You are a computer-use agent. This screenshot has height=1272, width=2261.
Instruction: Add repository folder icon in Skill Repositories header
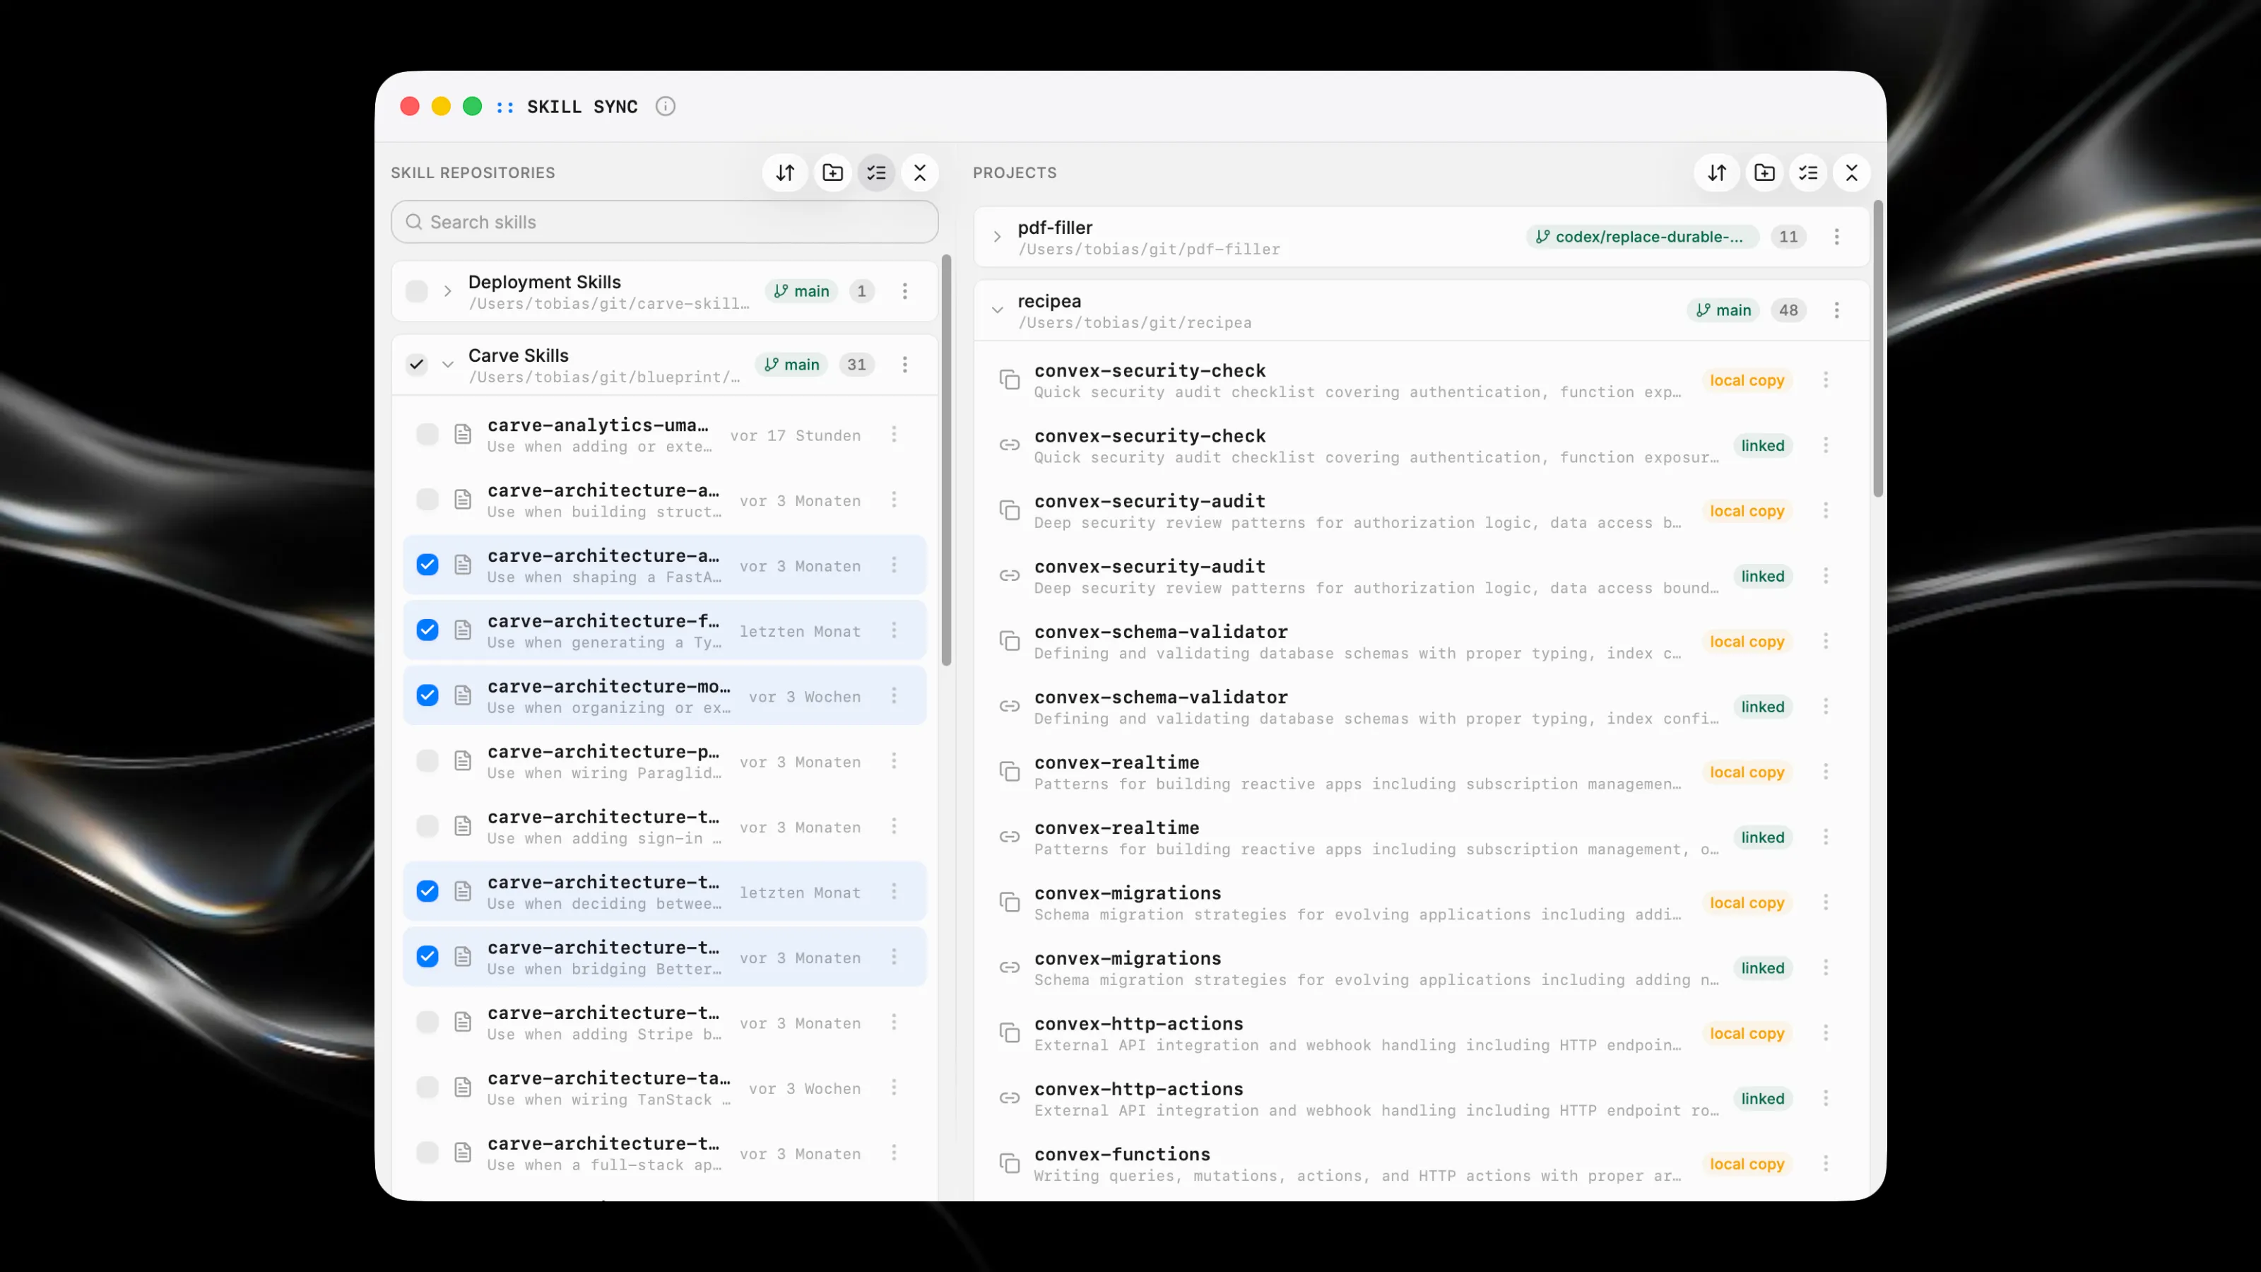coord(832,173)
